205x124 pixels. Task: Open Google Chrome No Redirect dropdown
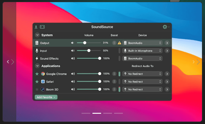point(142,74)
